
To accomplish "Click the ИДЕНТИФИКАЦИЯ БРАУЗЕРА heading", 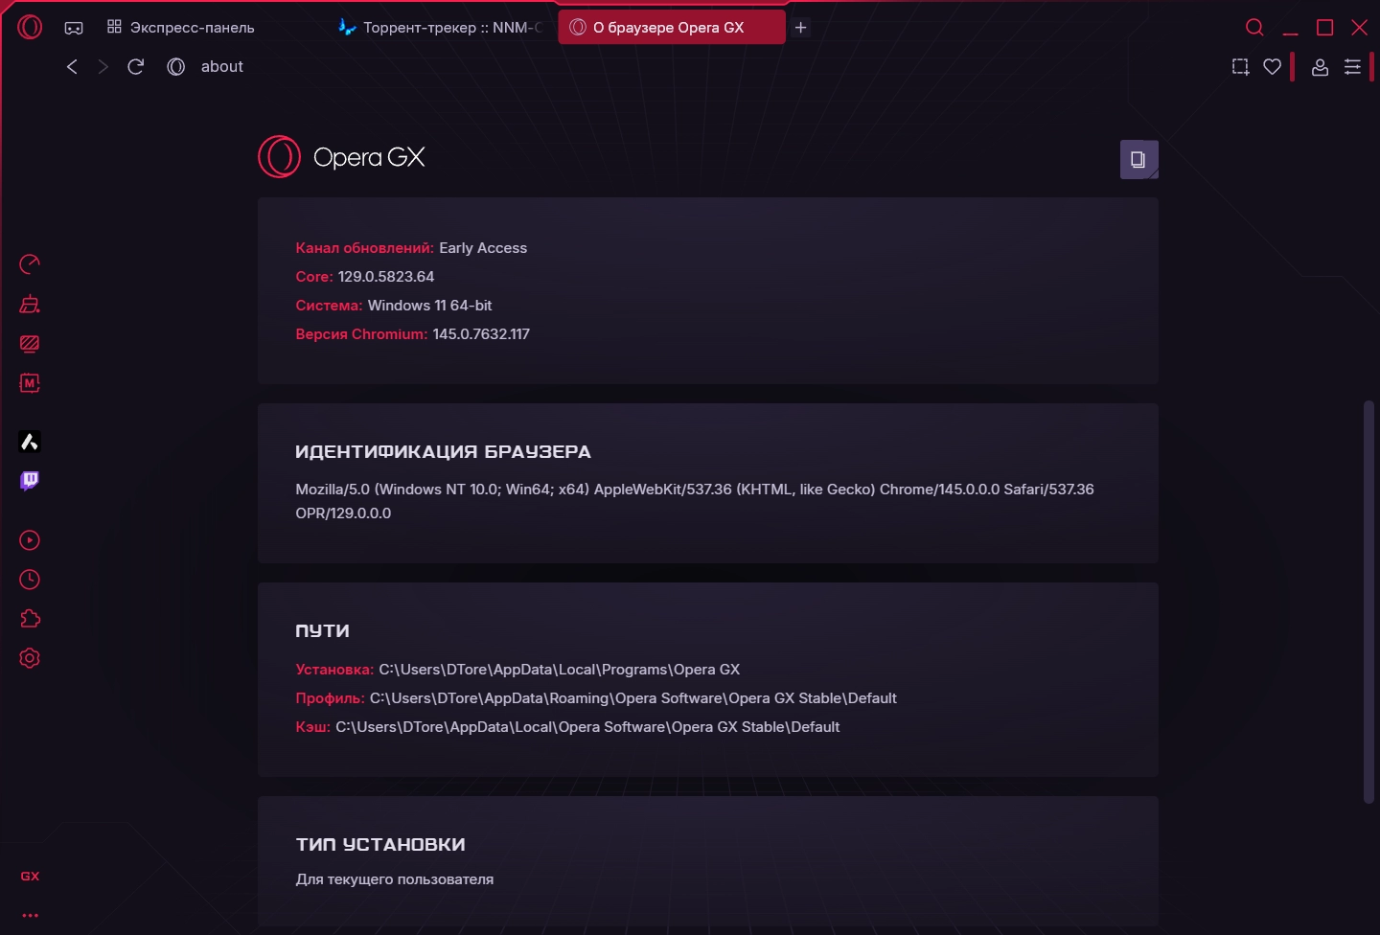I will click(x=443, y=452).
